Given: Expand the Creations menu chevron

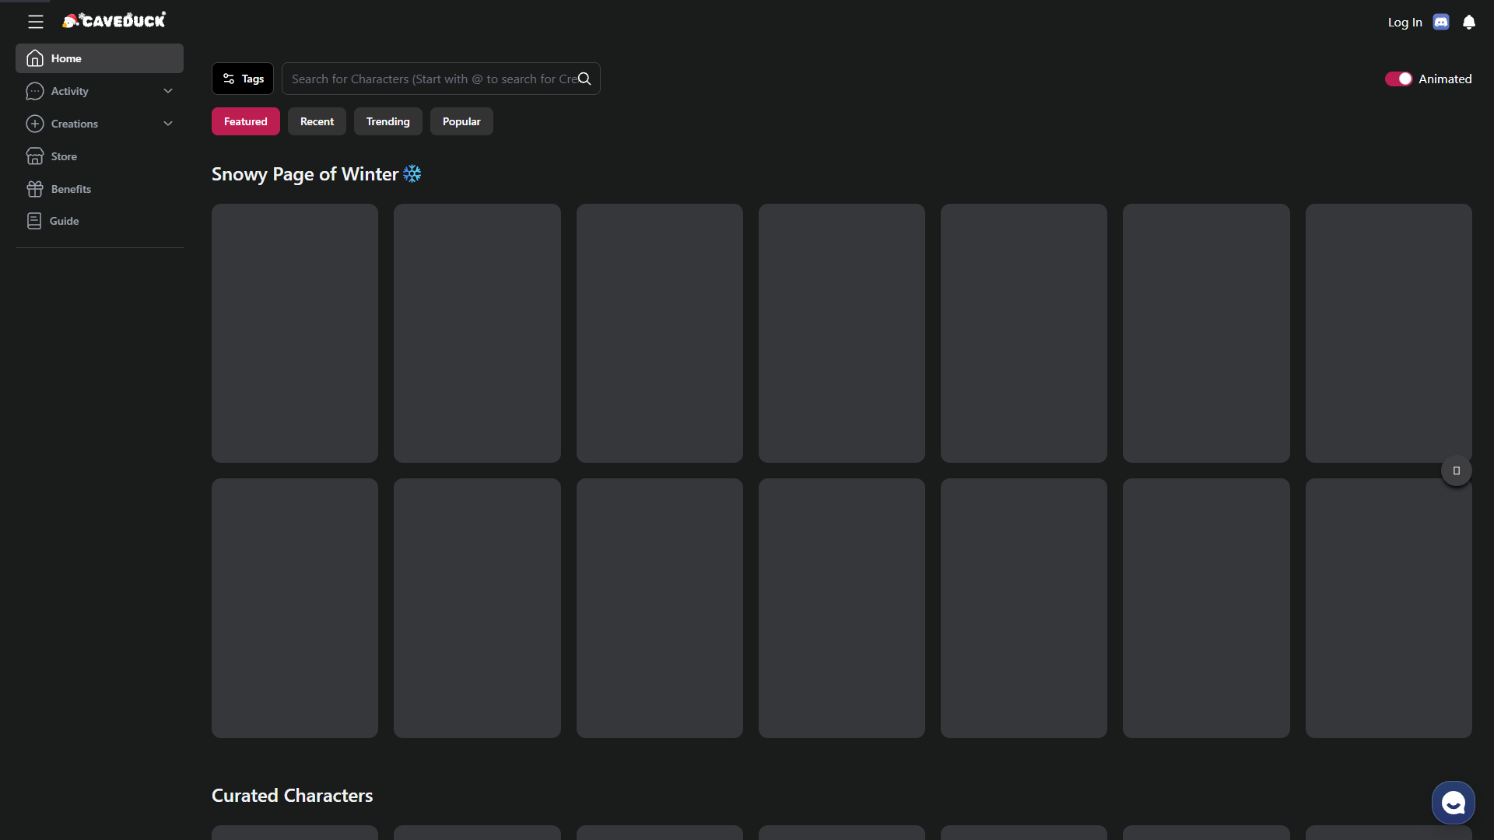Looking at the screenshot, I should [168, 124].
